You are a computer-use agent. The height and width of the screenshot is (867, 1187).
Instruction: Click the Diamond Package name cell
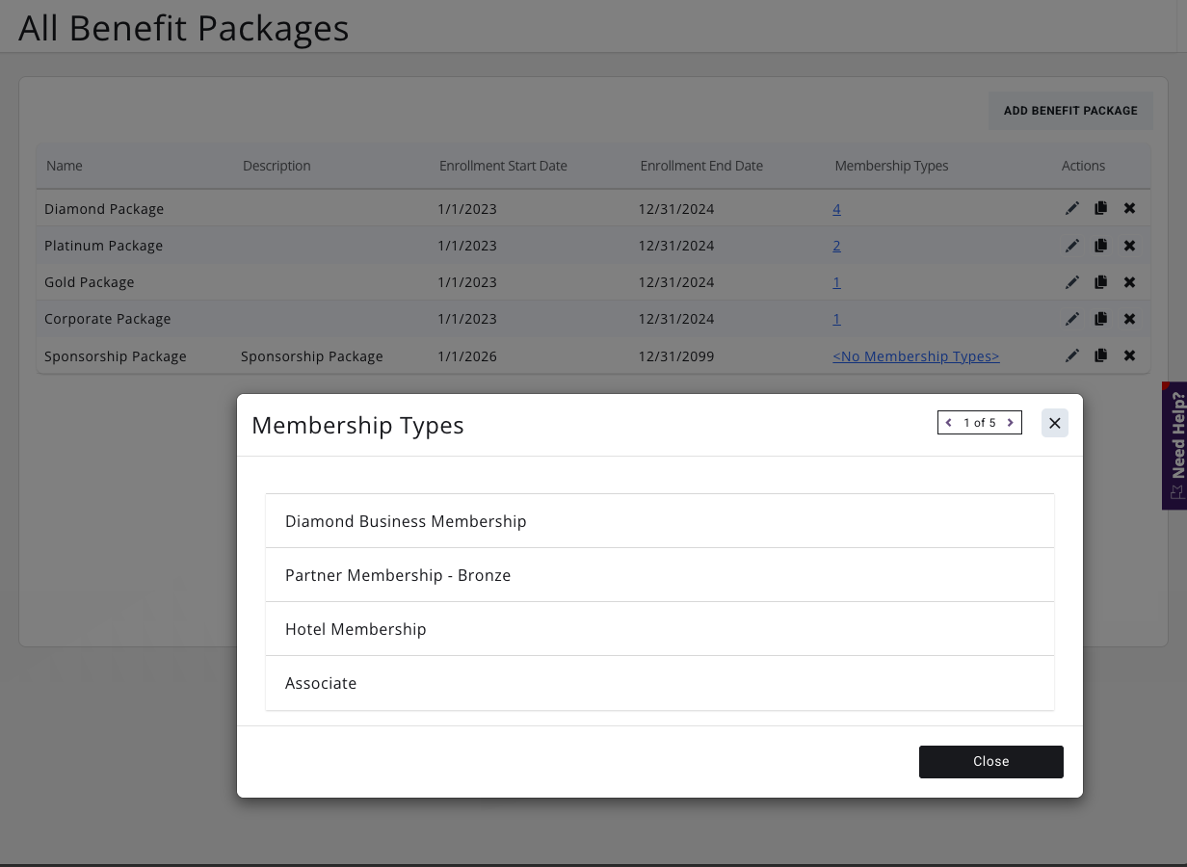[x=104, y=209]
